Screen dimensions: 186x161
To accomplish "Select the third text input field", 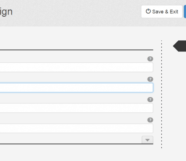I will (77, 108).
